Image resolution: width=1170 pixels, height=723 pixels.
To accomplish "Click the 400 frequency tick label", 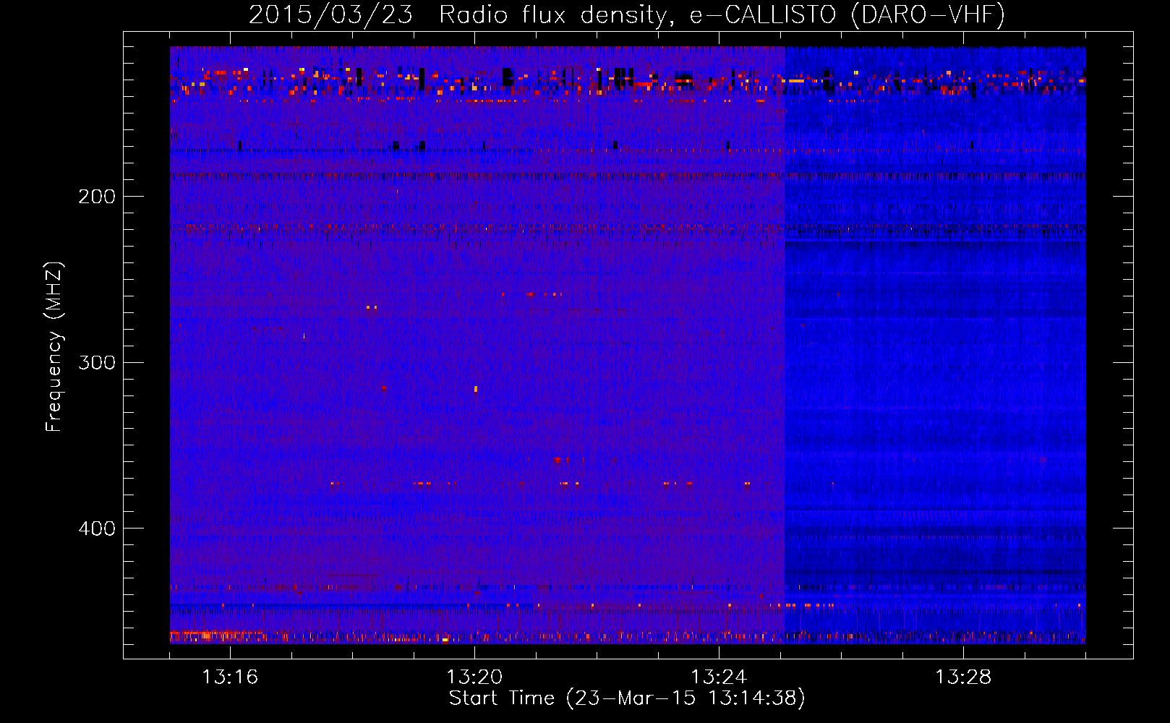I will [x=97, y=529].
